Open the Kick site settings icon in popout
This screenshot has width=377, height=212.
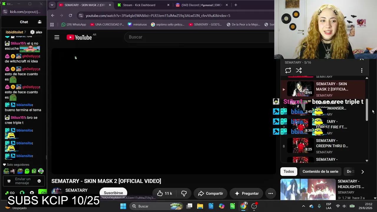(x=5, y=12)
